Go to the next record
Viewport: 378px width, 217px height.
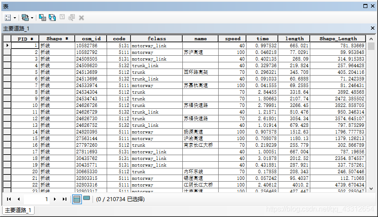(55, 199)
